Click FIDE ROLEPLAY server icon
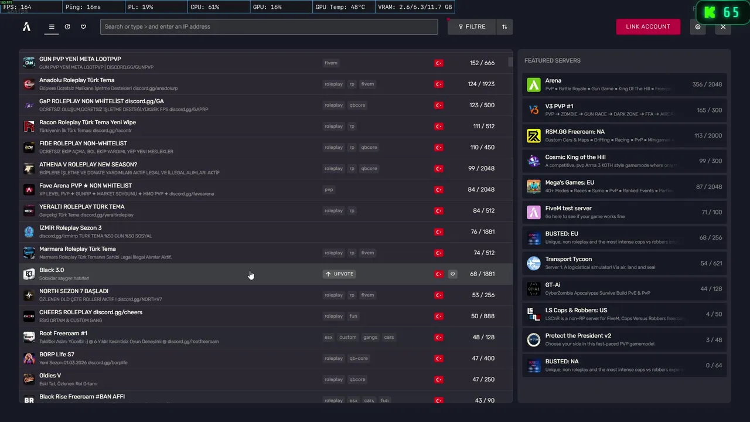The image size is (750, 422). [29, 147]
